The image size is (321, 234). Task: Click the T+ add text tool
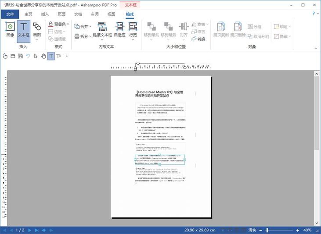59,56
